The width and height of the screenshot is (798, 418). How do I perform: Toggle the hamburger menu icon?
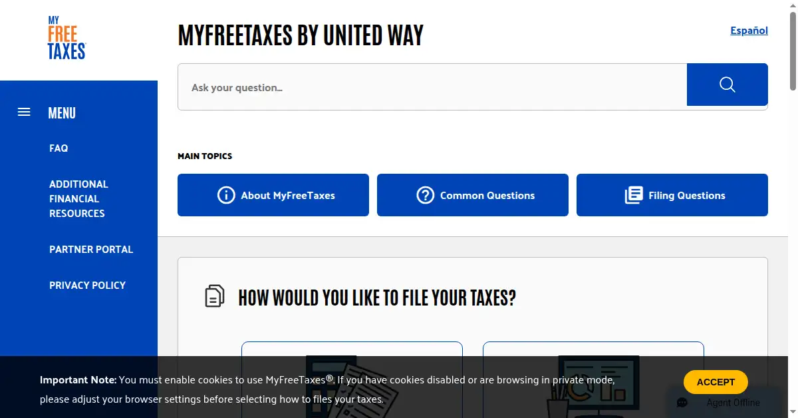24,112
